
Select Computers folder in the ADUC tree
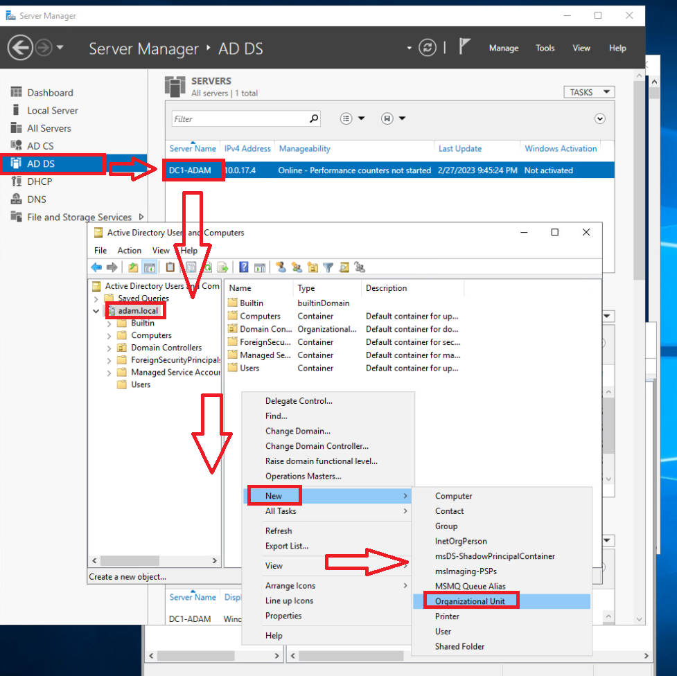151,335
